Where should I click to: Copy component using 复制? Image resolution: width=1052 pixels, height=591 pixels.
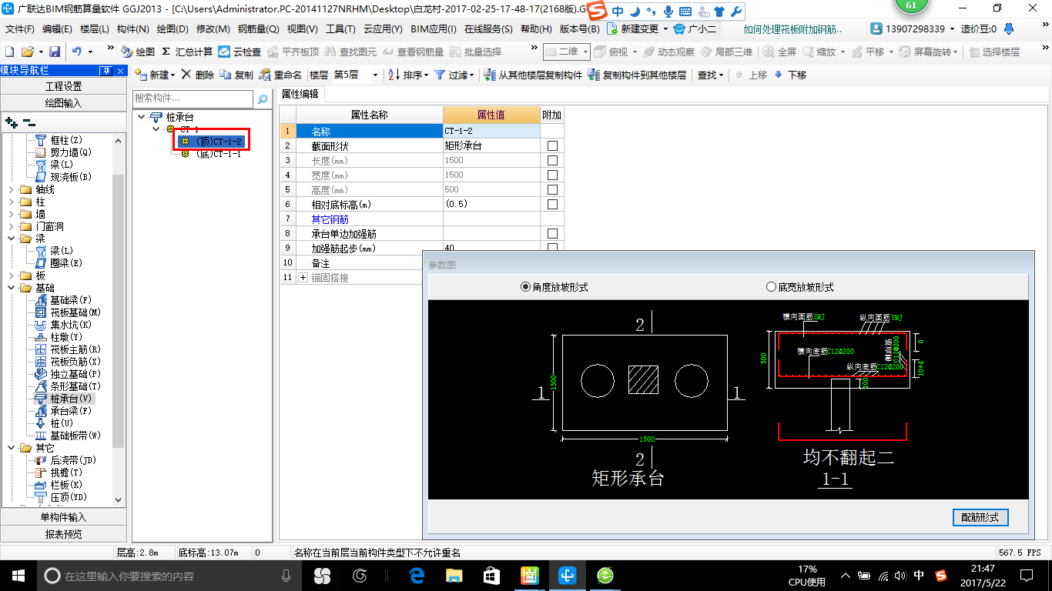(x=236, y=75)
